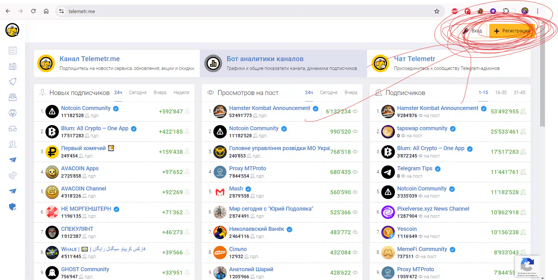Open the phone support icon in sidebar
Image resolution: width=558 pixels, height=280 pixels.
(x=13, y=175)
